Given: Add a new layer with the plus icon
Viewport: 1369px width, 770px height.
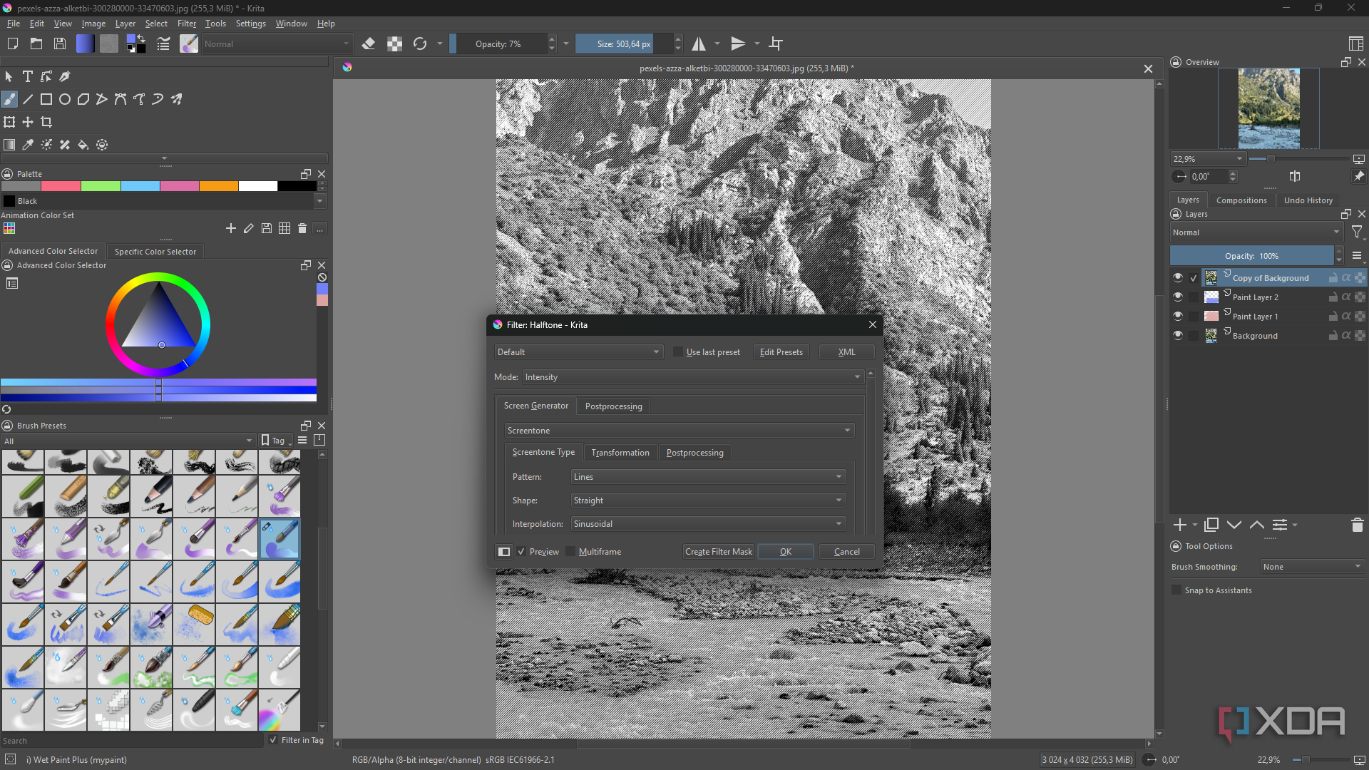Looking at the screenshot, I should (1180, 525).
